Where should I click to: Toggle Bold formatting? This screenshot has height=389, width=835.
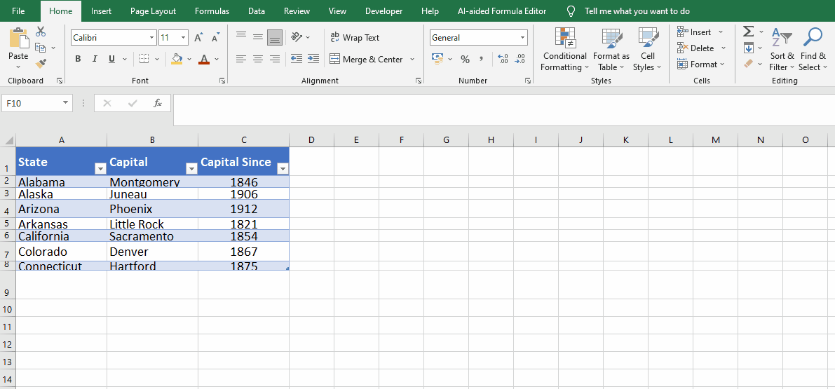(x=78, y=59)
